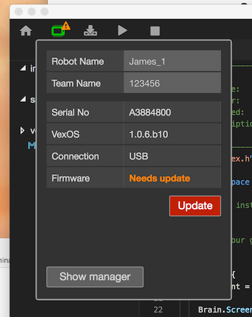Click the VexOS label
This screenshot has width=252, height=317.
coord(65,134)
